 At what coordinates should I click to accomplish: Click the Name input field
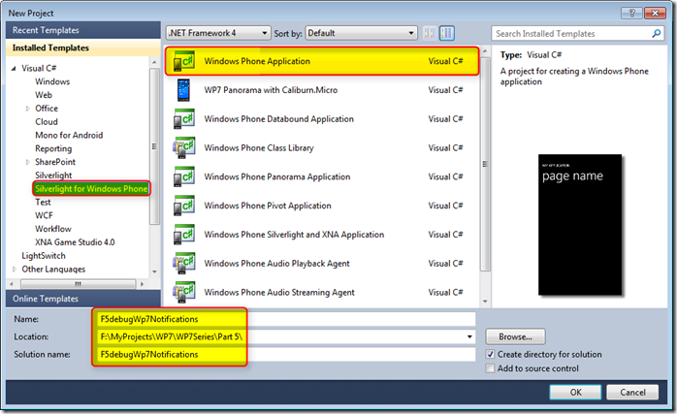click(286, 319)
